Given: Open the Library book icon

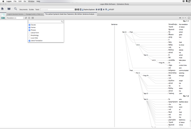Looking at the screenshot, I should click(x=9, y=9).
